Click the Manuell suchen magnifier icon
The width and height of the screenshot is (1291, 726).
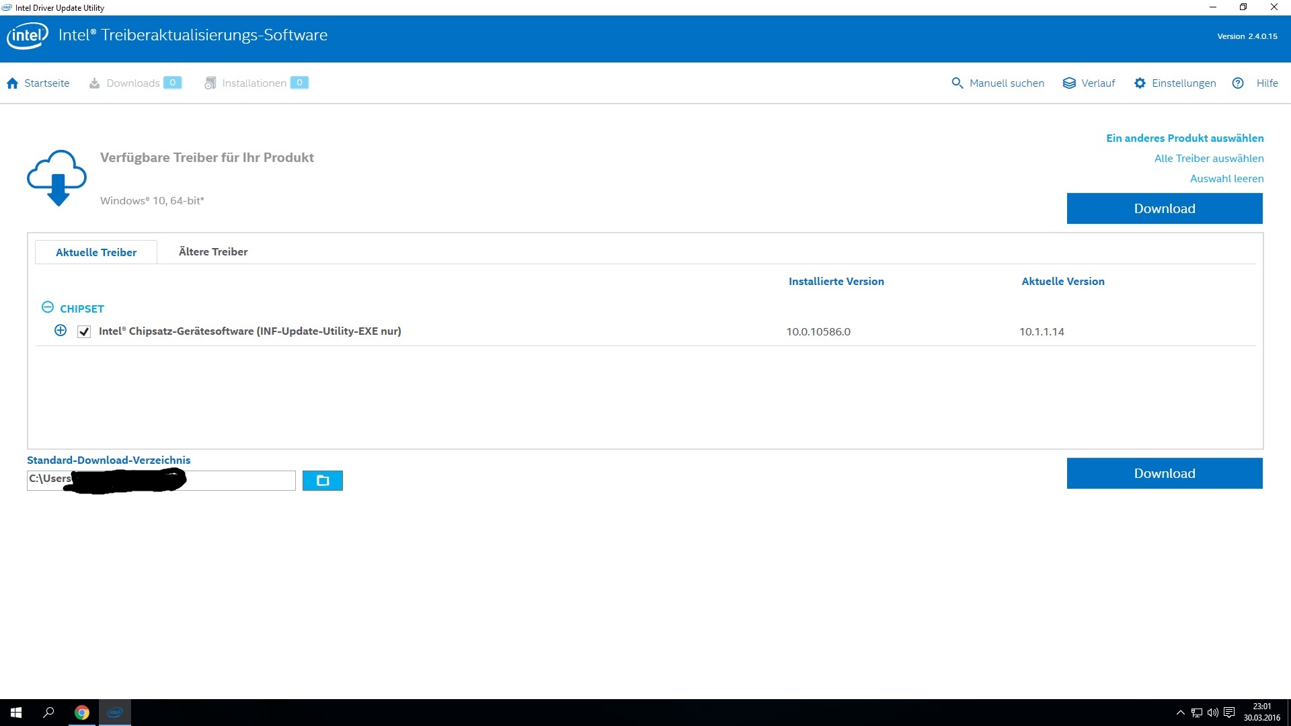click(957, 83)
